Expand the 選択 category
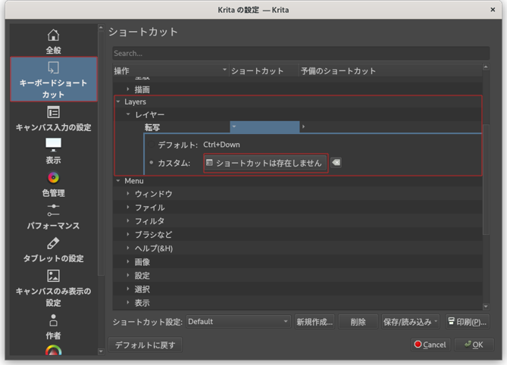The width and height of the screenshot is (507, 365). (128, 289)
